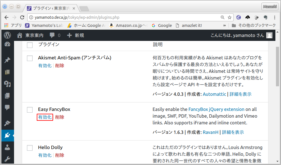Open the Dashboard sidebar icon
Viewport: 281px width, 165px height.
[7, 44]
